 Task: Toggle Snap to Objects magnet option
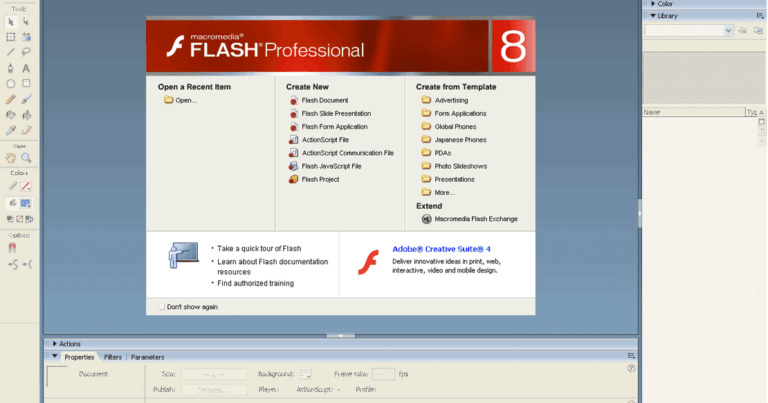12,248
